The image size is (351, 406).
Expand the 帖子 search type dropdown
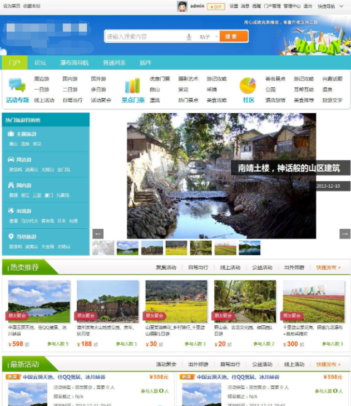207,37
